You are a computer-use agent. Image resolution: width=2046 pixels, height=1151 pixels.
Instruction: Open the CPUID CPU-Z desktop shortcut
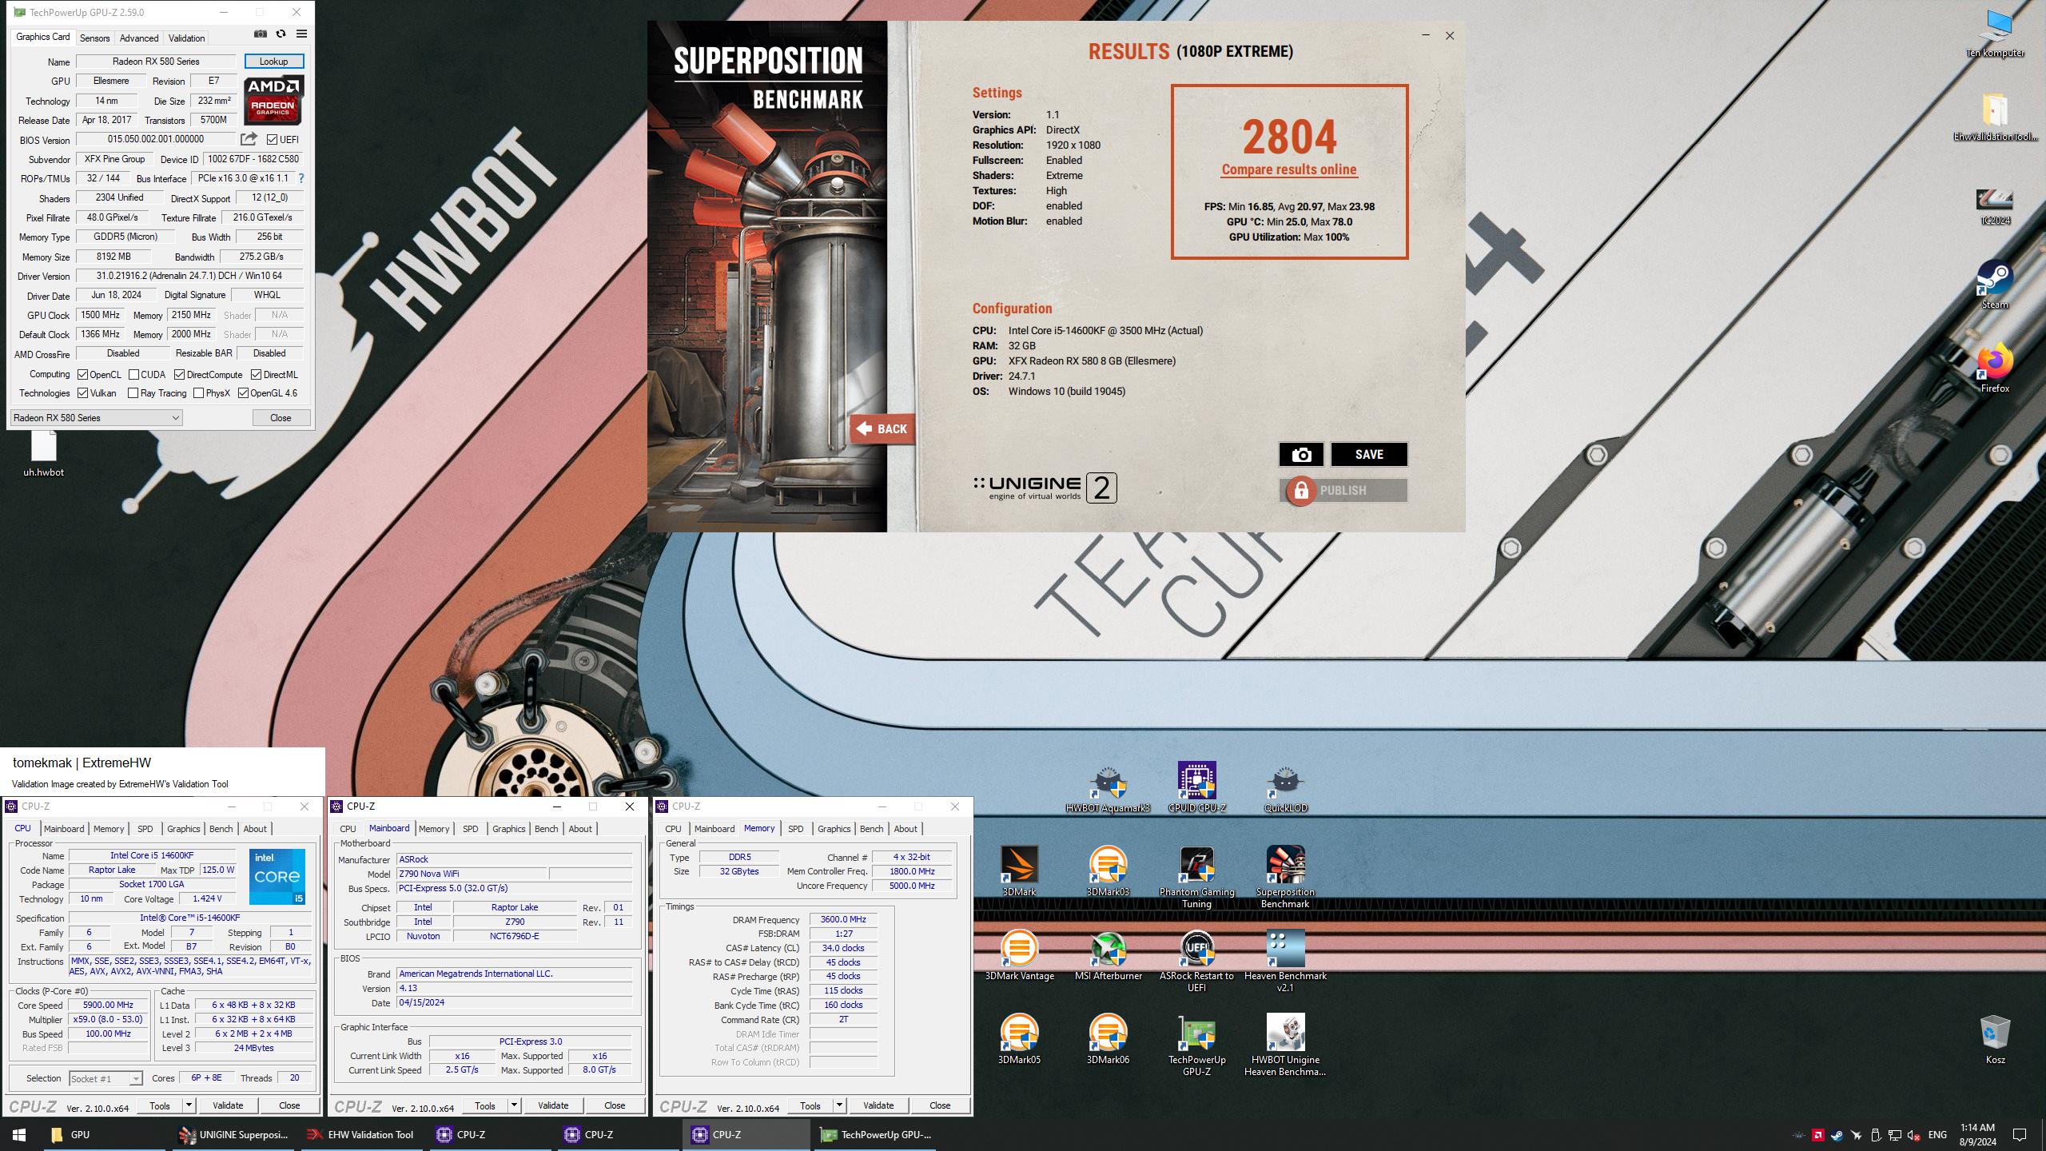point(1196,788)
